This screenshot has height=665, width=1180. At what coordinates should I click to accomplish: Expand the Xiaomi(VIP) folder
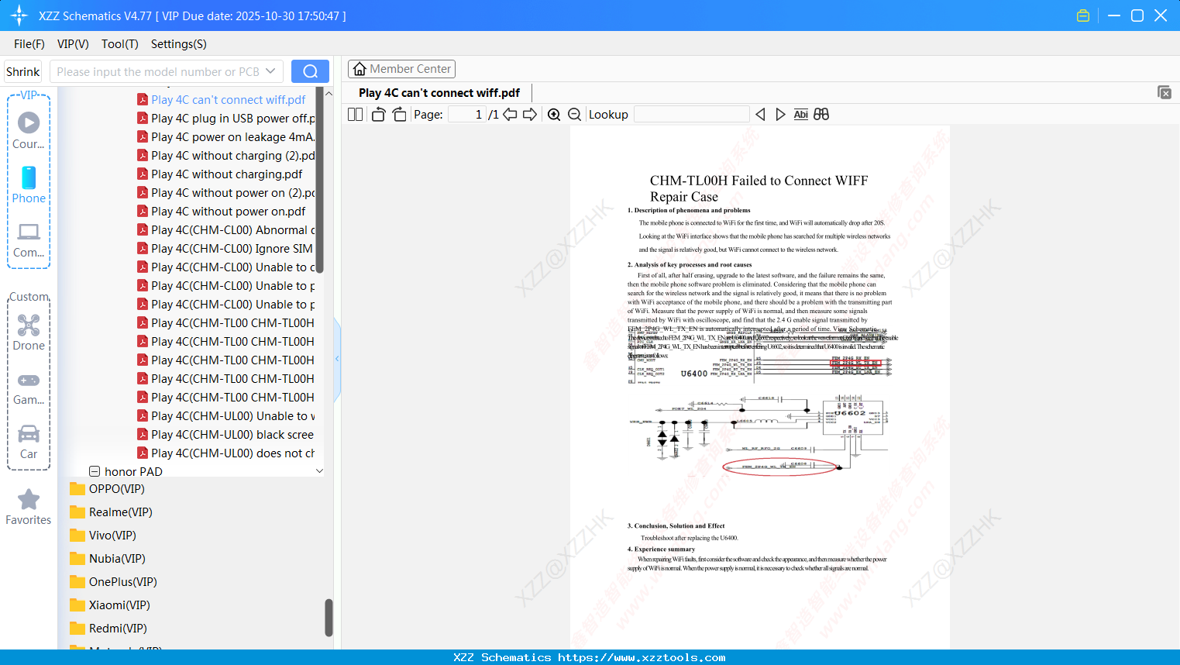[x=110, y=605]
